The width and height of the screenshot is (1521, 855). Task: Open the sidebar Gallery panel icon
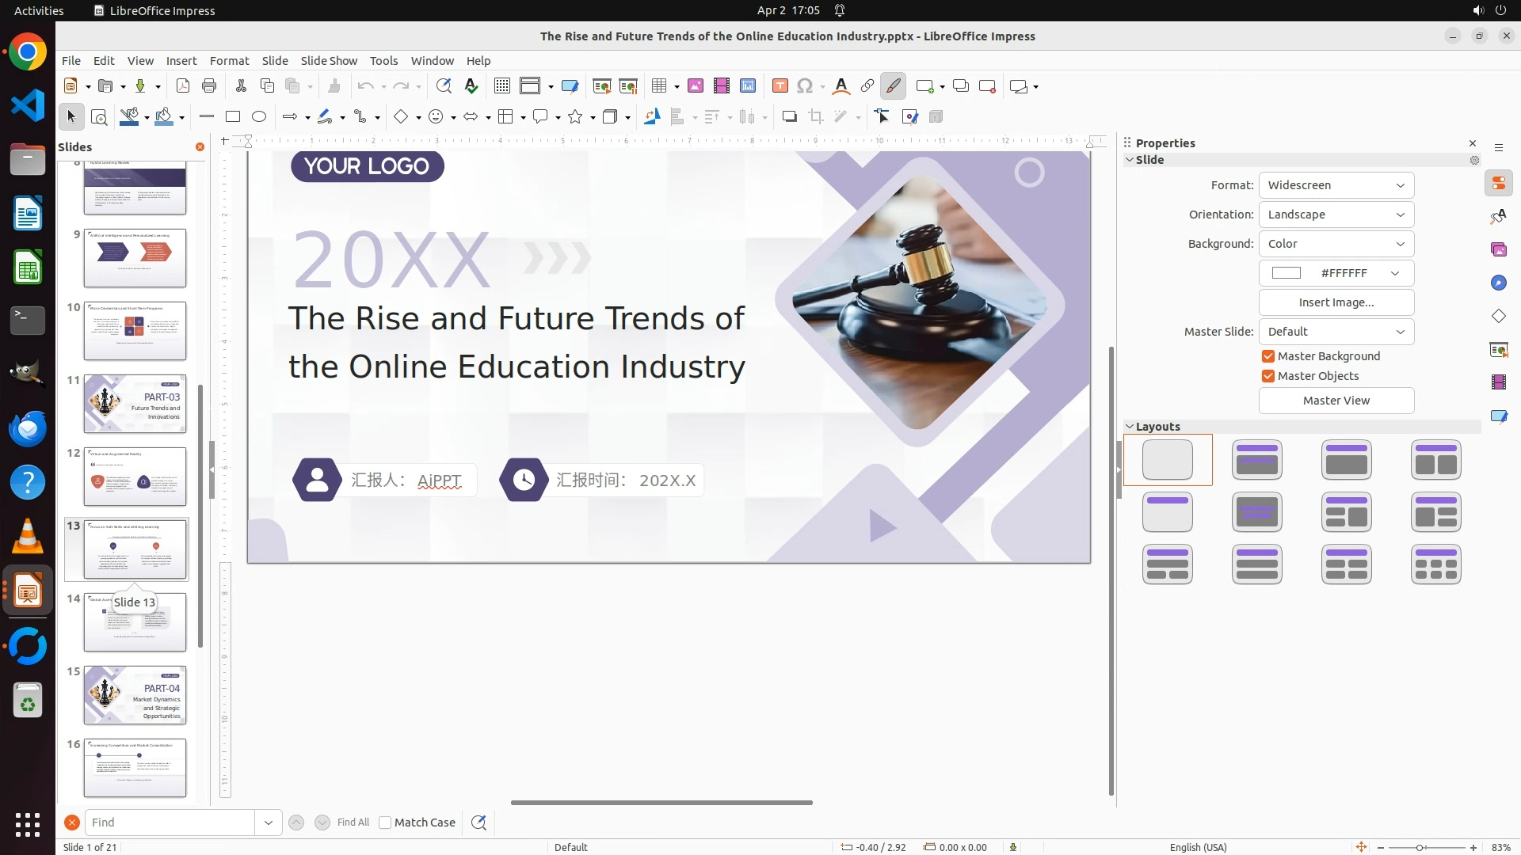click(1498, 250)
